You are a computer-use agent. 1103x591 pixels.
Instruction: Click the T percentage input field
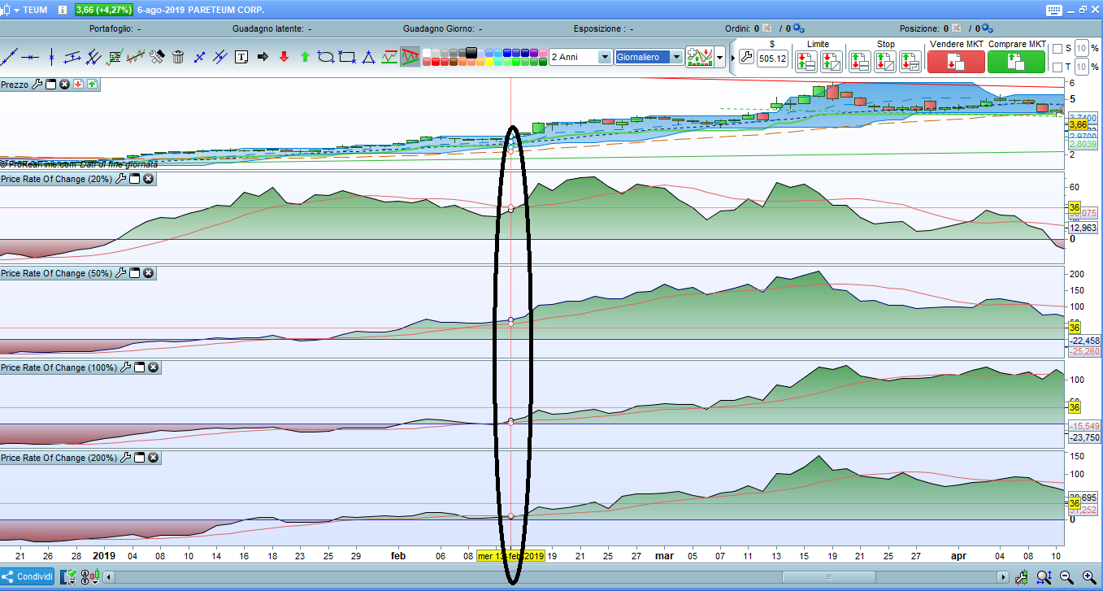tap(1081, 67)
